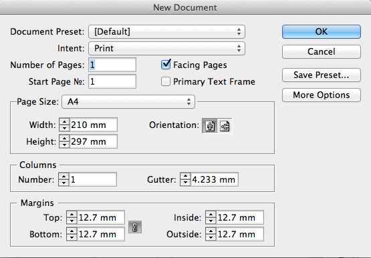The height and width of the screenshot is (258, 371).
Task: Increase Inside margin with up arrow
Action: click(211, 214)
